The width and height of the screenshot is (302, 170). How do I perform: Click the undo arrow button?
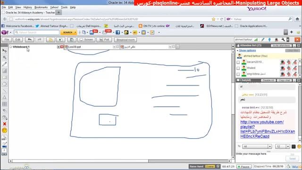tap(29, 40)
